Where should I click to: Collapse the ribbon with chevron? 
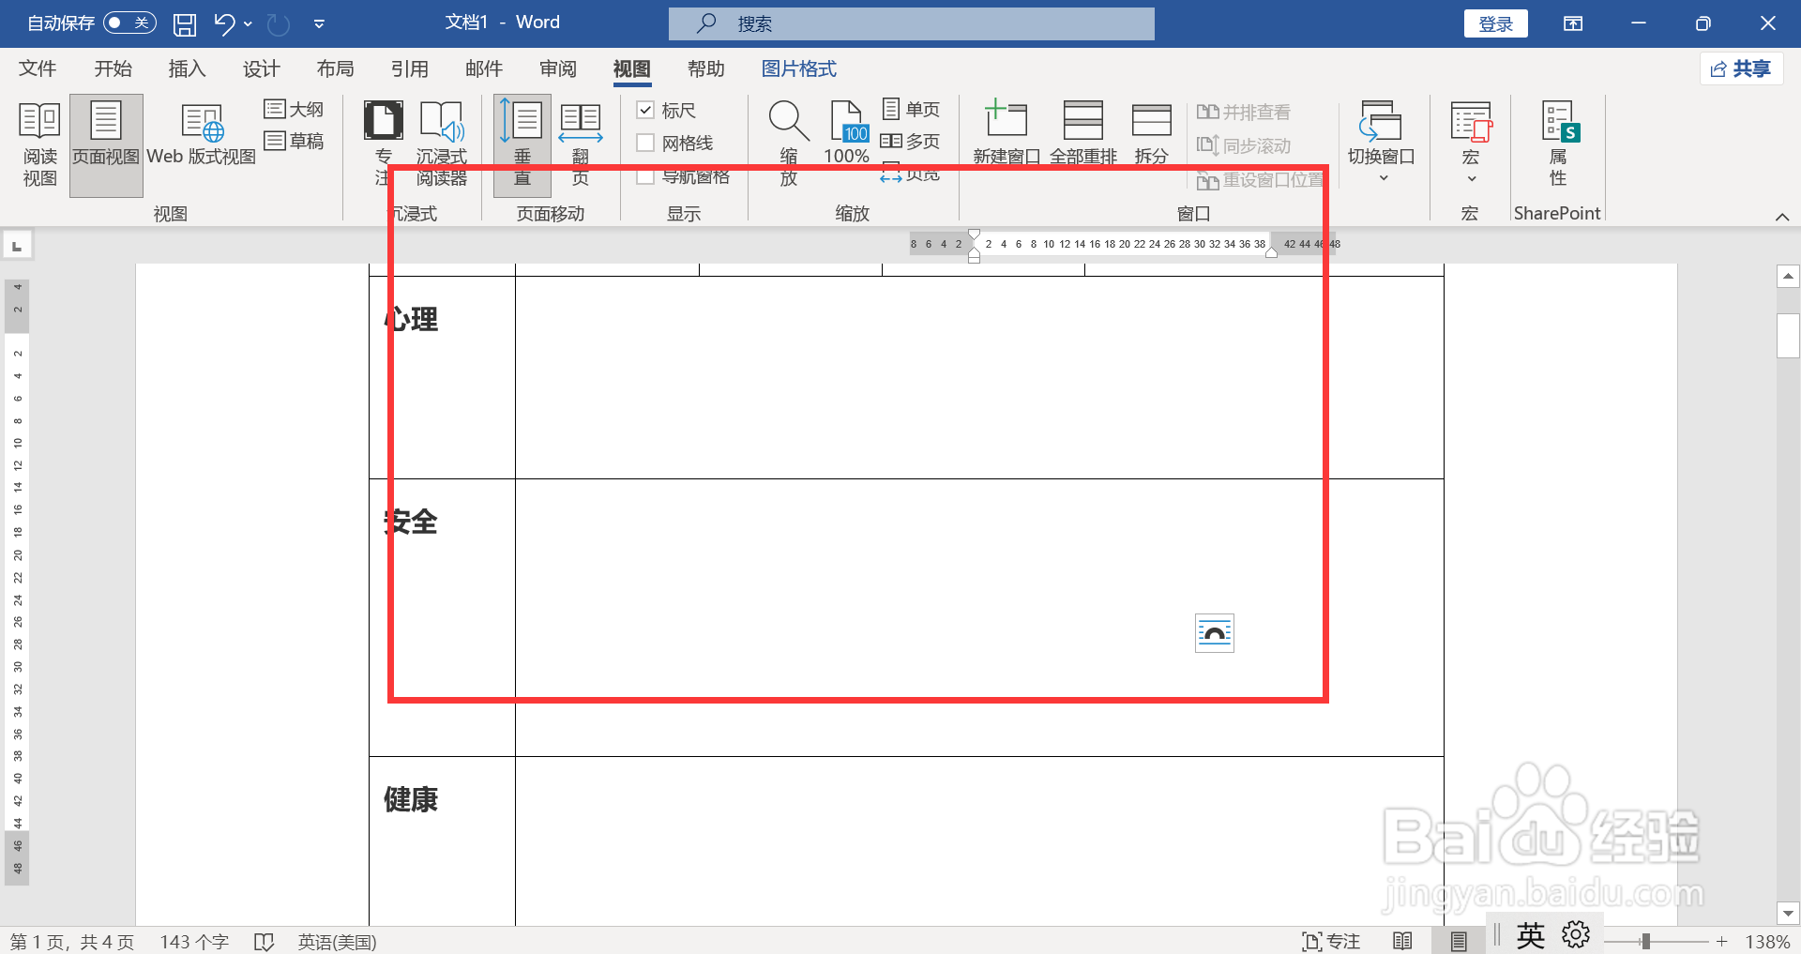point(1782,216)
